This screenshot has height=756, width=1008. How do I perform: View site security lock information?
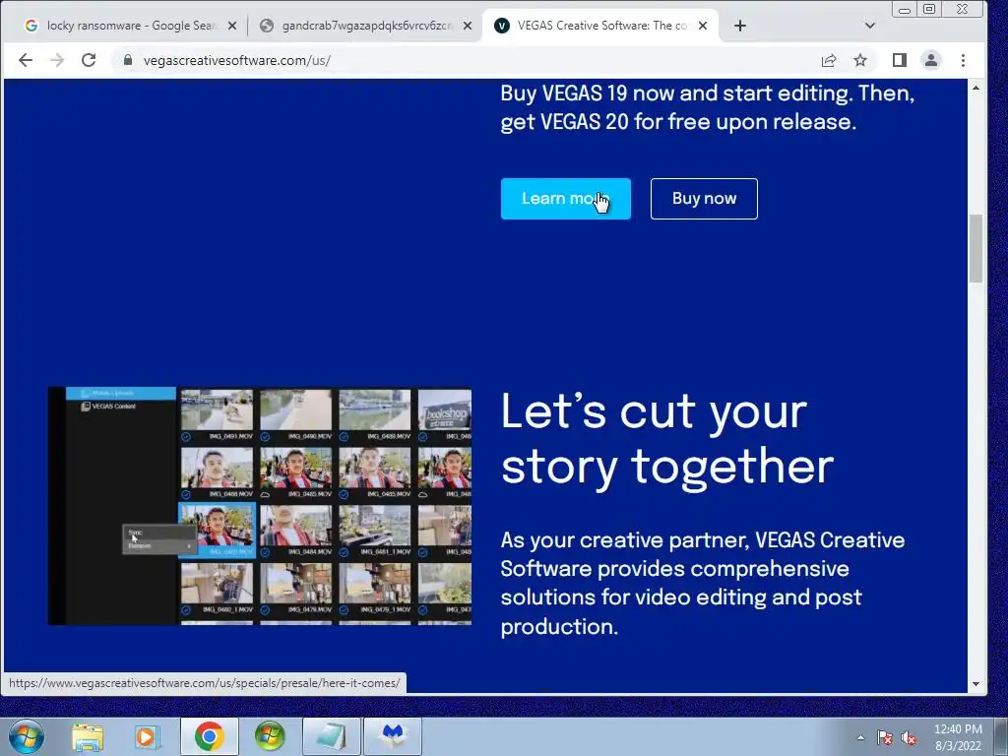[128, 60]
